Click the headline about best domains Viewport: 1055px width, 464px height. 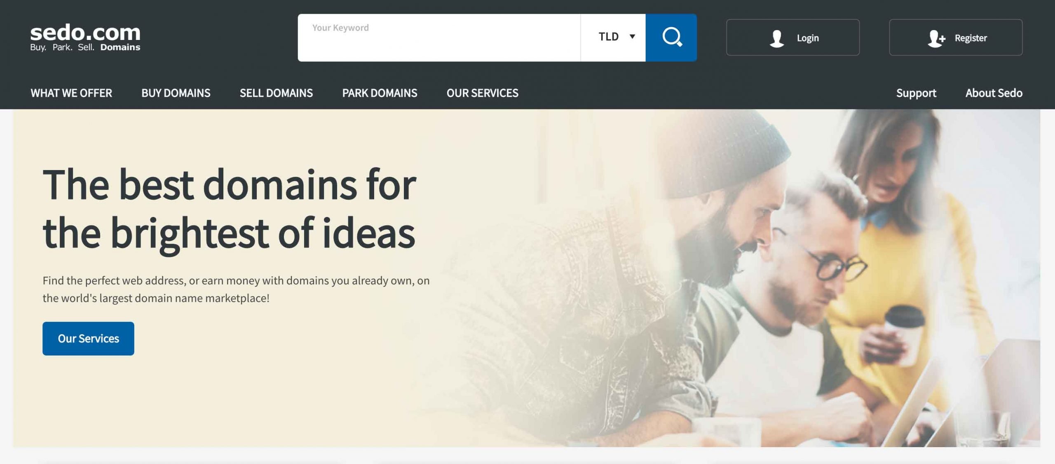(229, 209)
